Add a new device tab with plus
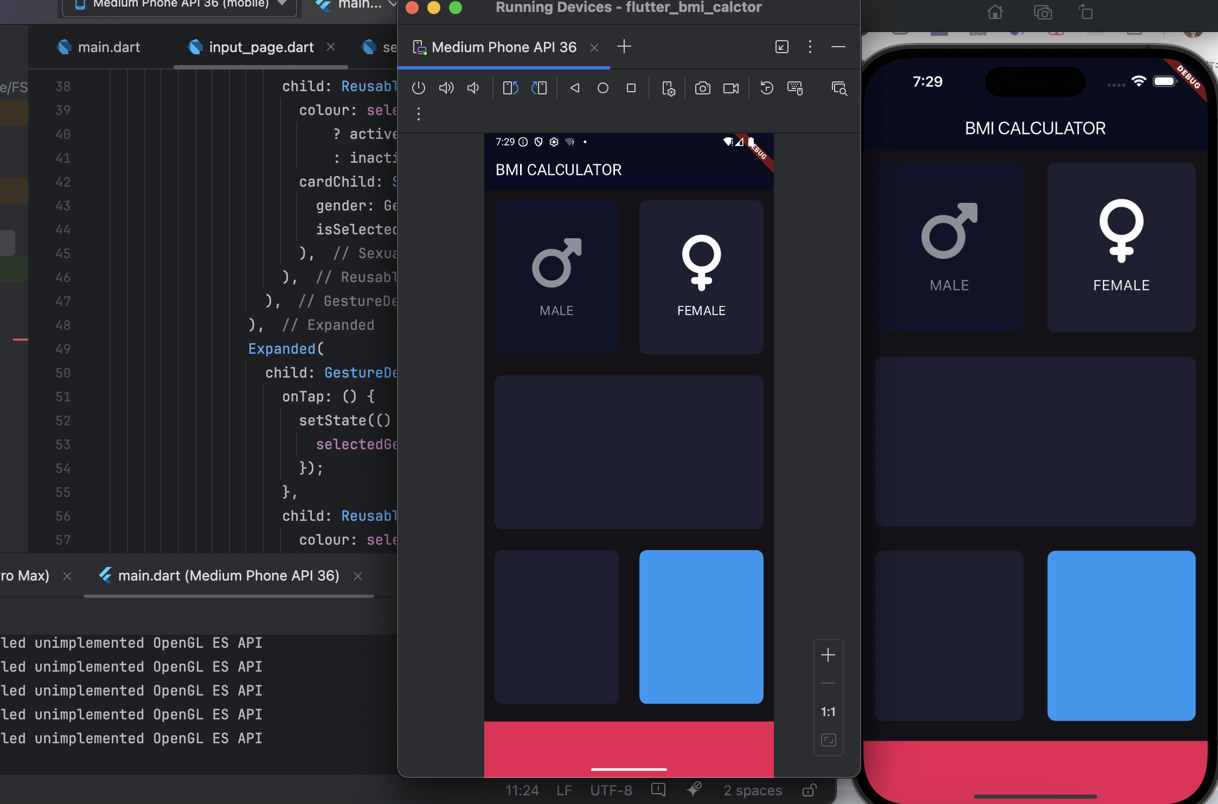Viewport: 1218px width, 804px height. pyautogui.click(x=624, y=47)
